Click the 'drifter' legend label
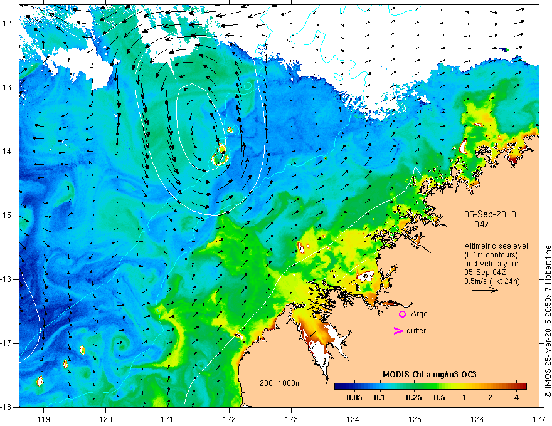Viewport: 552px width, 426px height. pyautogui.click(x=416, y=331)
